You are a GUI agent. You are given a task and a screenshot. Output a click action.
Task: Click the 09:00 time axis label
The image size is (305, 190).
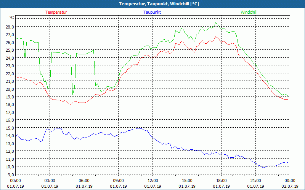(x=118, y=181)
